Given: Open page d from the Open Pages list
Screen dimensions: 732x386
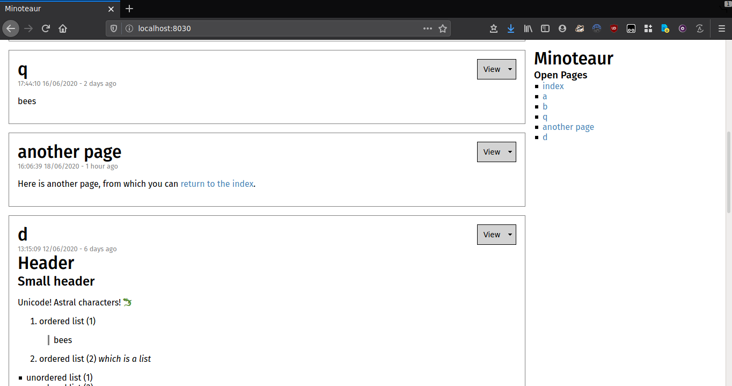Looking at the screenshot, I should click(545, 137).
